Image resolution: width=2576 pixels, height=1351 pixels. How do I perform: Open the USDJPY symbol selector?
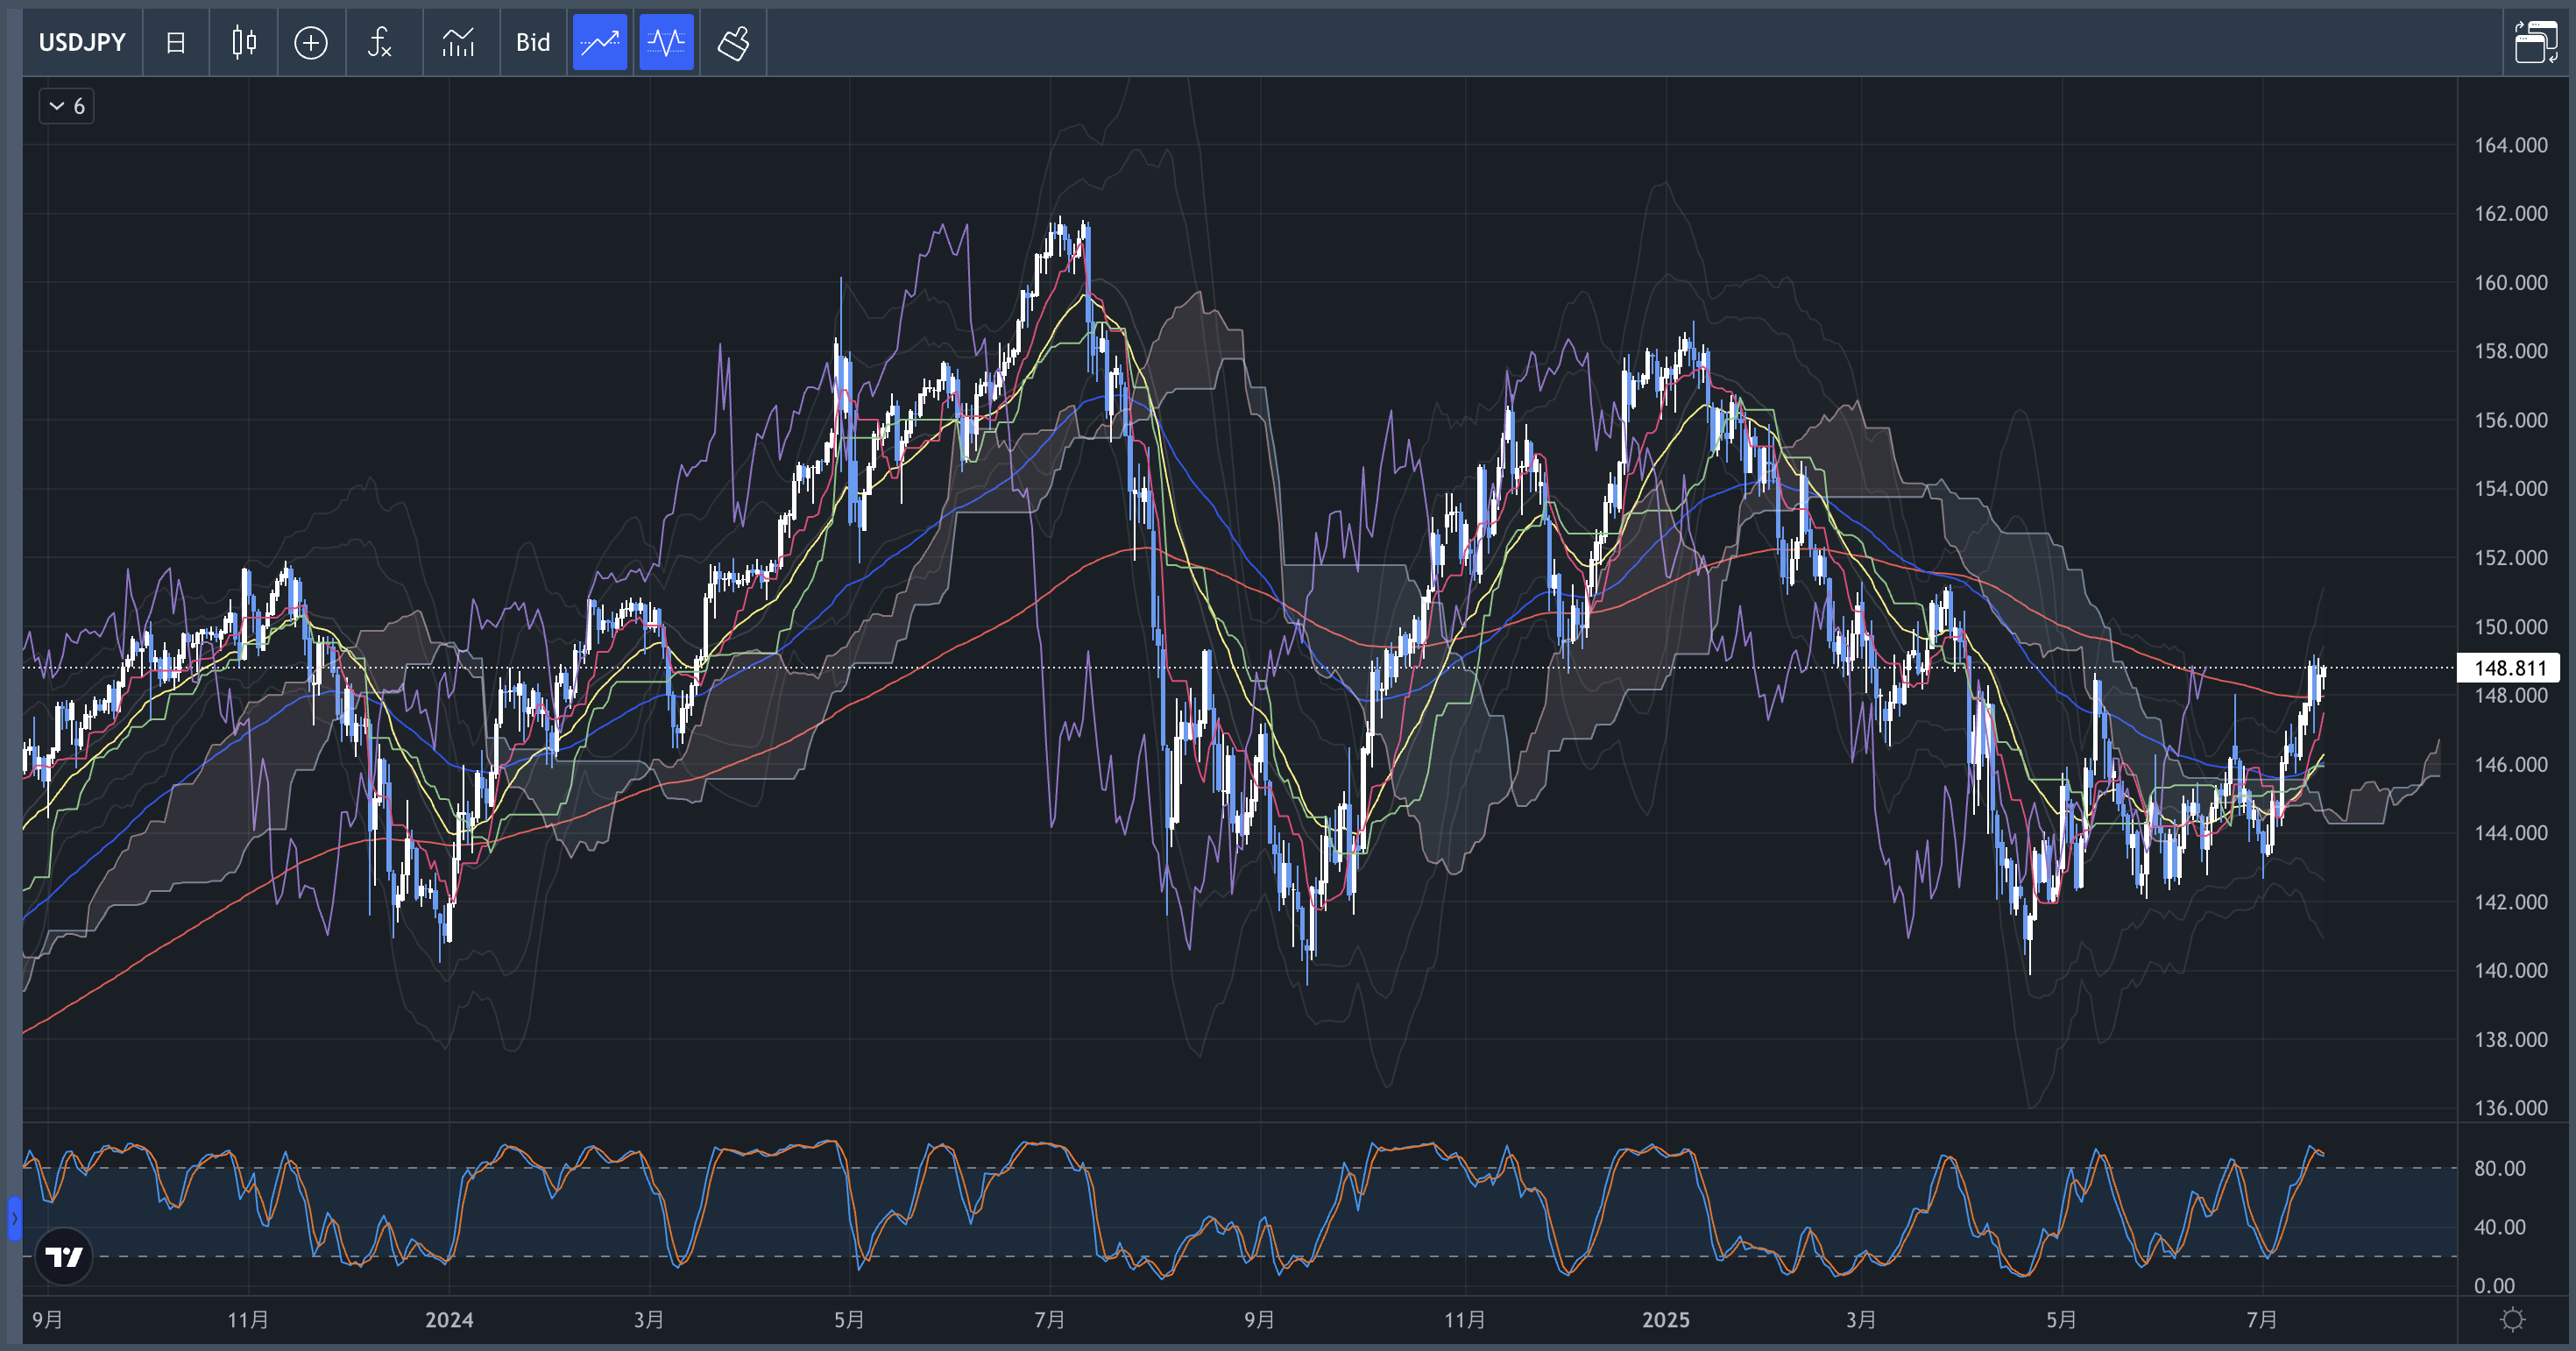point(82,42)
